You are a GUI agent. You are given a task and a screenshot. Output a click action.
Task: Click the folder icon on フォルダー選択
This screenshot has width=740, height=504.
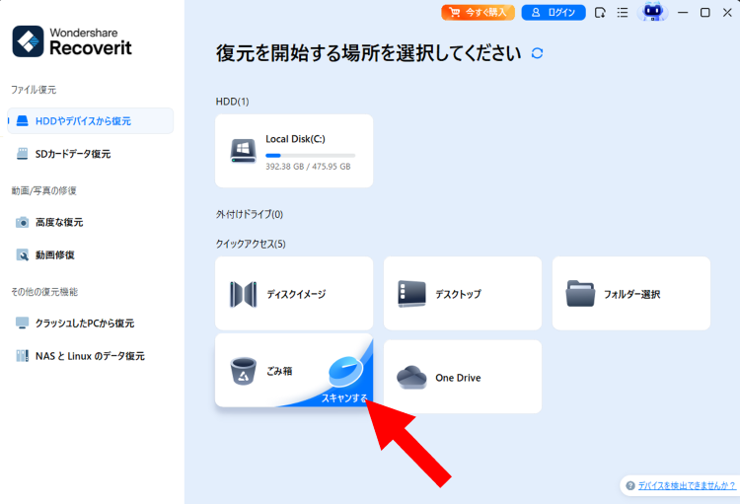click(580, 294)
